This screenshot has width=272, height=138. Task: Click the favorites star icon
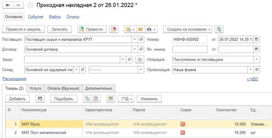(30, 5)
